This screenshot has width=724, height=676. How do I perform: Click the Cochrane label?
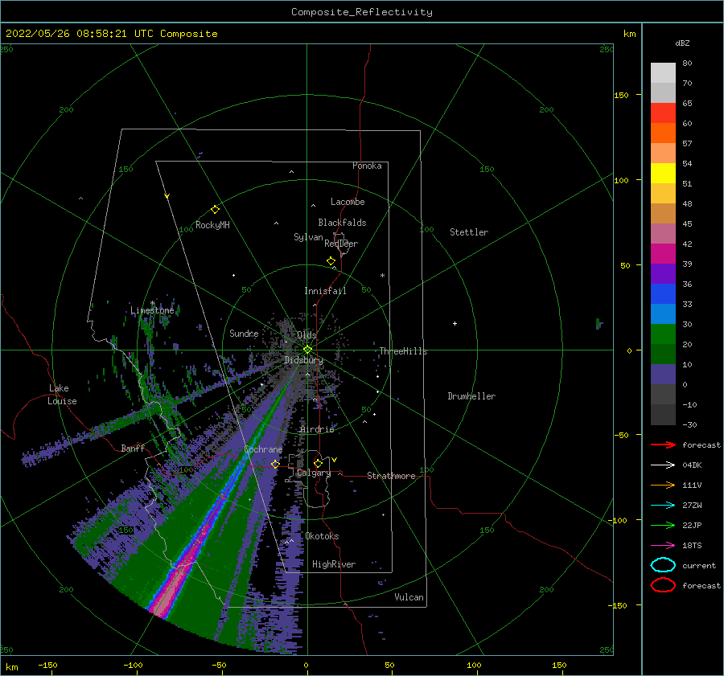click(x=263, y=449)
